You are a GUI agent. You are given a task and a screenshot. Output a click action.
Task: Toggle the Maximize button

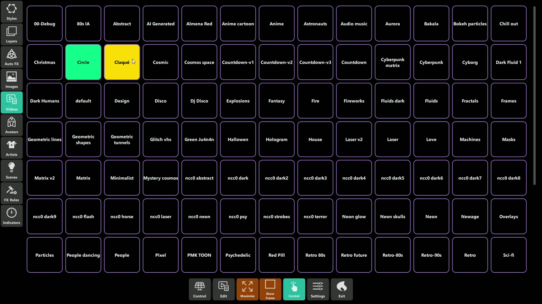(247, 289)
